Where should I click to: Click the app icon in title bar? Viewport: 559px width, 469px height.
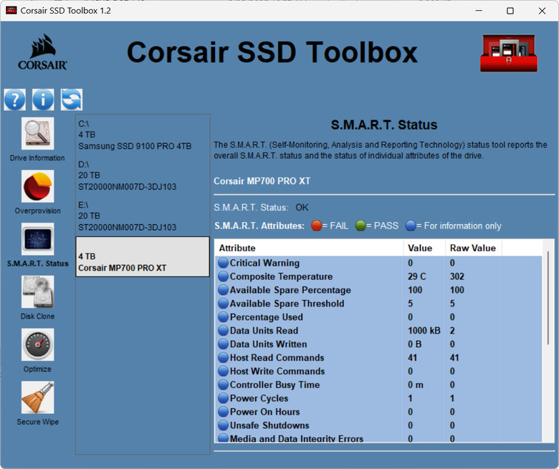[x=11, y=10]
